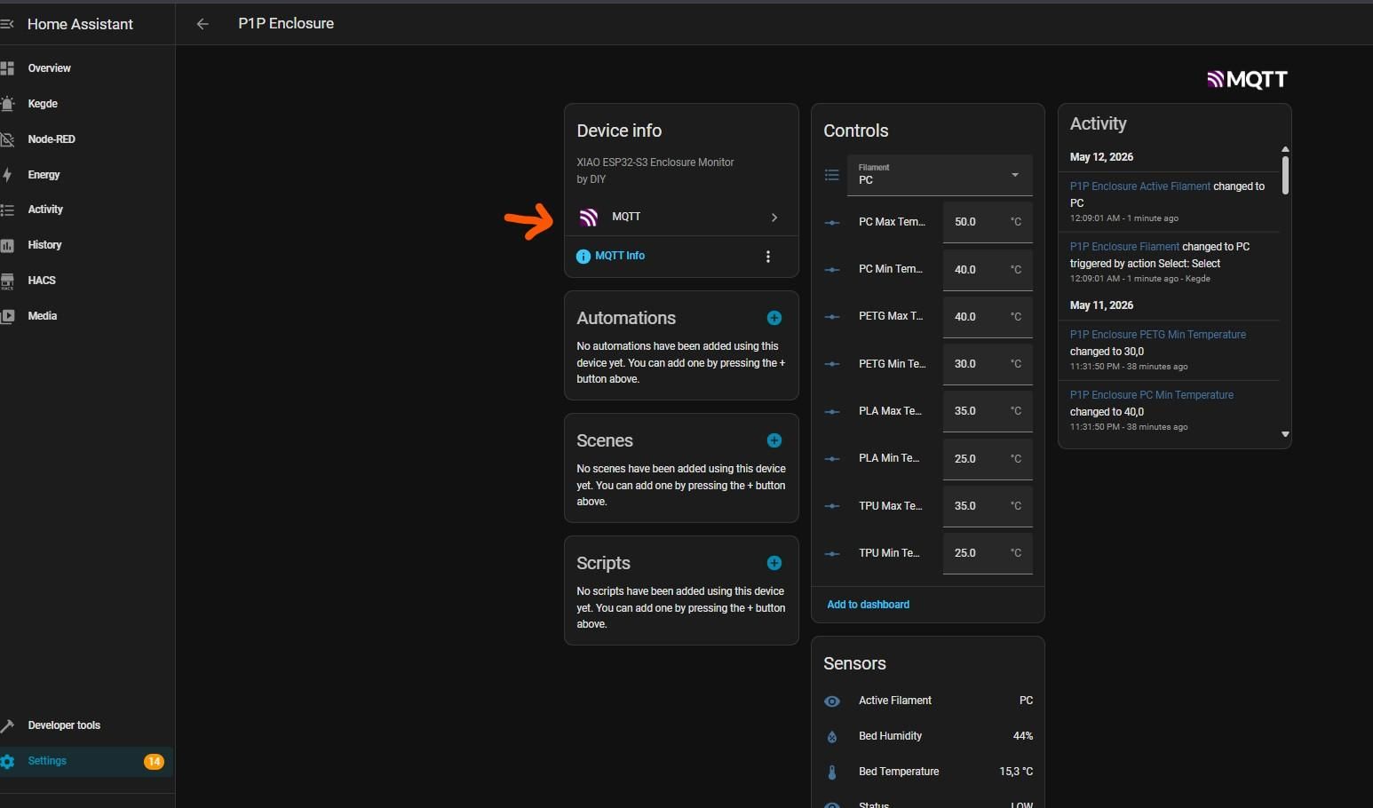Screen dimensions: 1373x808
Task: Open the Active Filament sensor row
Action: [x=928, y=701]
